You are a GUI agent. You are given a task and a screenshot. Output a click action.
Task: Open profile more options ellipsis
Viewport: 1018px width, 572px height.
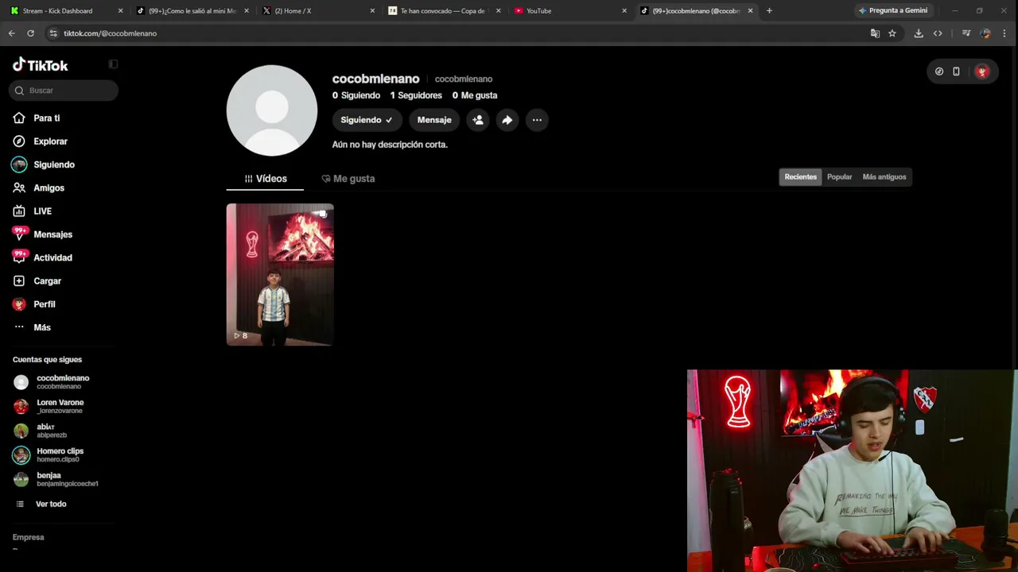click(537, 120)
